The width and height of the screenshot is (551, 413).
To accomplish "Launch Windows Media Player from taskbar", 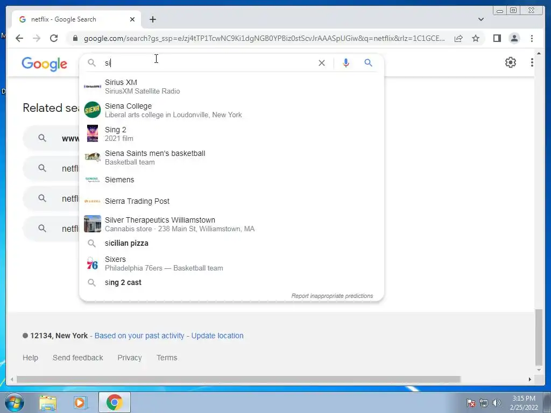I will pos(80,402).
